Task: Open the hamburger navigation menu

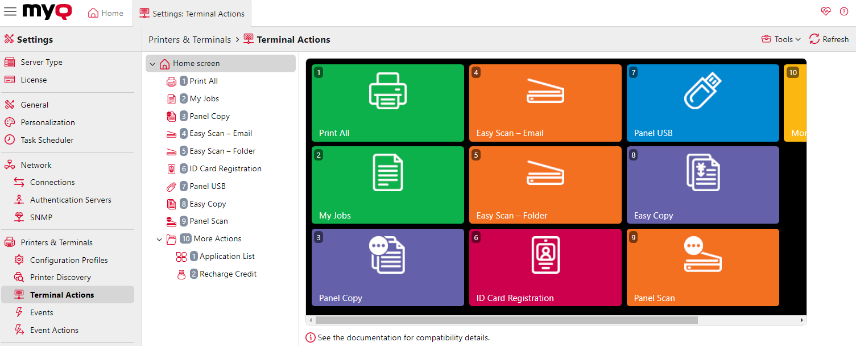Action: 10,11
